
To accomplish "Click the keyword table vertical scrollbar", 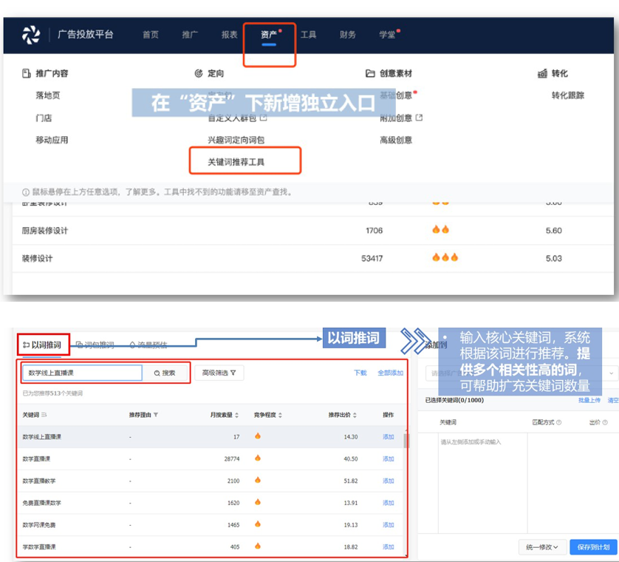I will click(x=405, y=441).
